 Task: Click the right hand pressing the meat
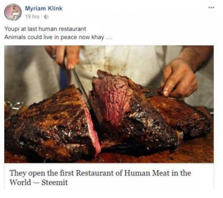pyautogui.click(x=179, y=78)
